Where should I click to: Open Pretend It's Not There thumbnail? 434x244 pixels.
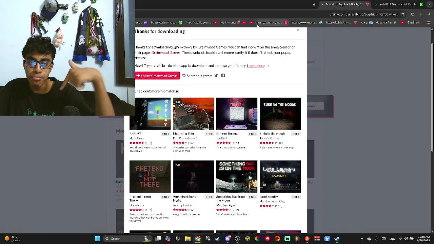tap(150, 177)
